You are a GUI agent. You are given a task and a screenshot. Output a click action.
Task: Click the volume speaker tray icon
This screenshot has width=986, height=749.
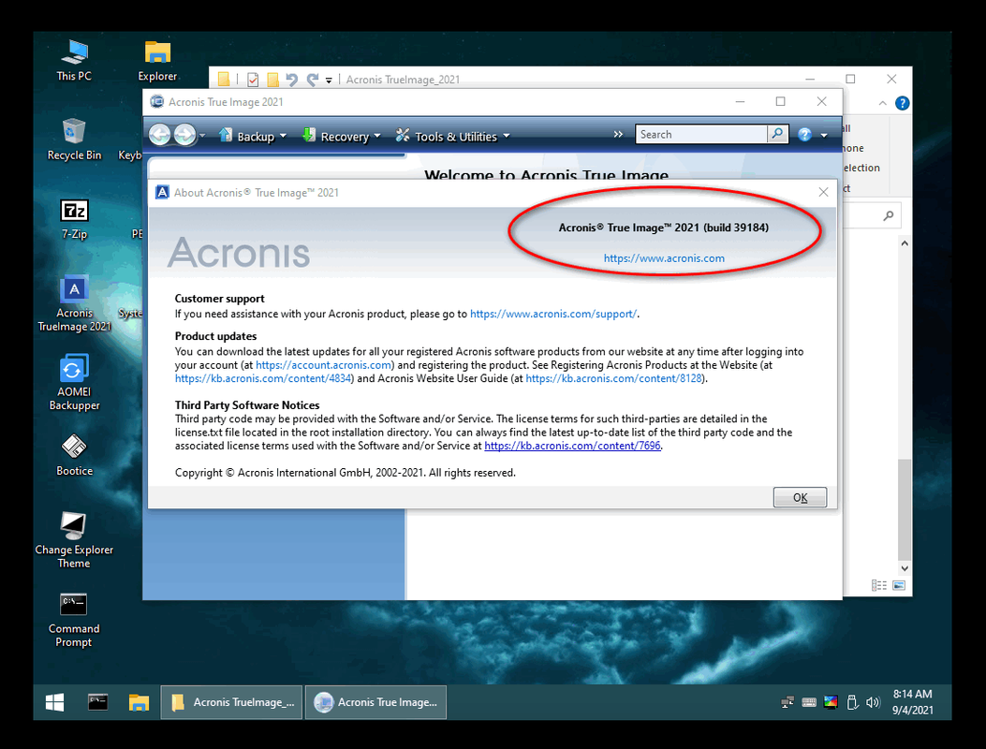(873, 702)
